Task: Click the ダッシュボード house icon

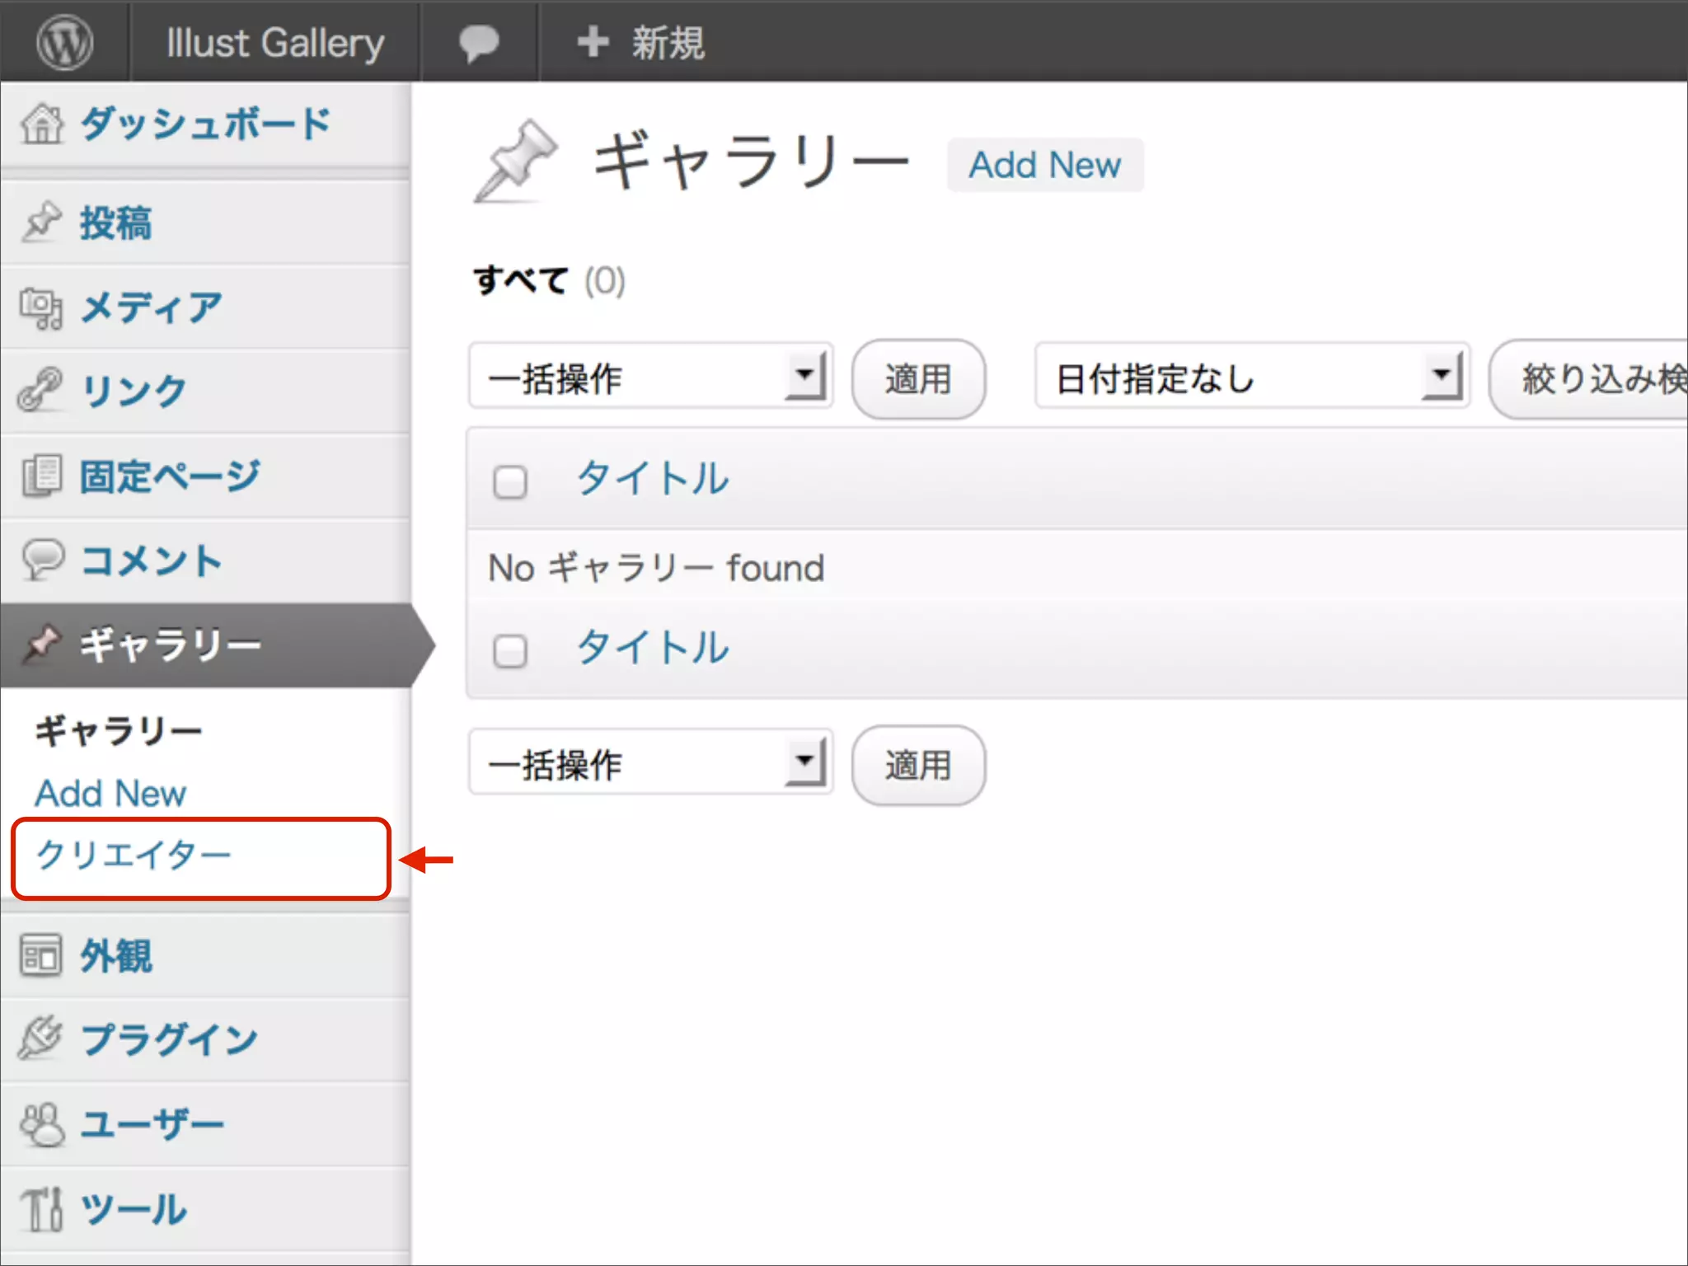Action: pyautogui.click(x=41, y=124)
